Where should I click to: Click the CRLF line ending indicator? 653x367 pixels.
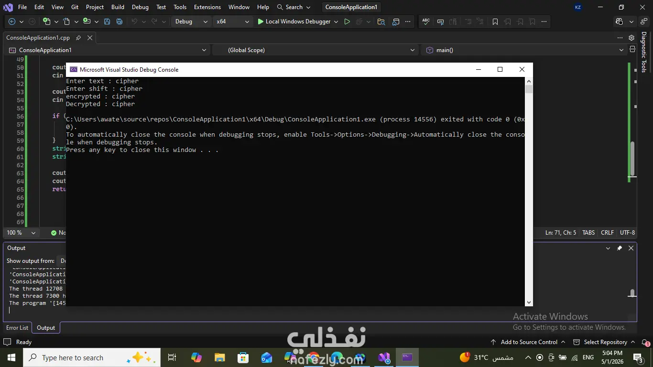[607, 233]
